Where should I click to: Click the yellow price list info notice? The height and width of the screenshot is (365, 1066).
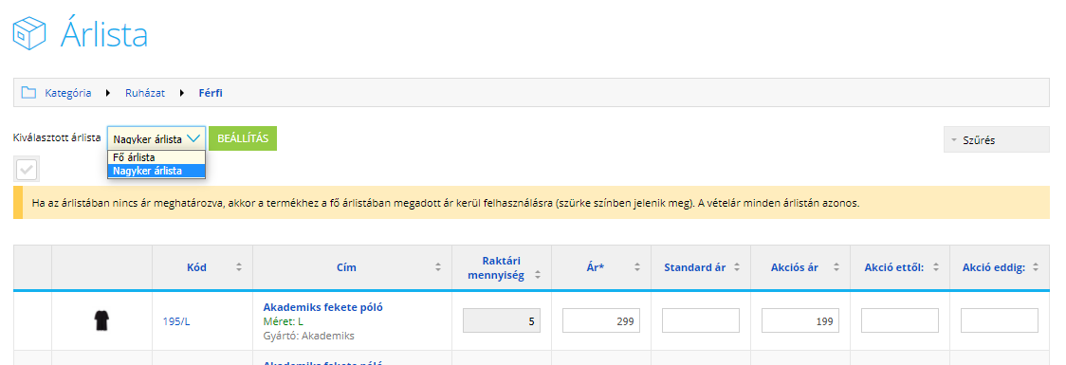(x=531, y=203)
